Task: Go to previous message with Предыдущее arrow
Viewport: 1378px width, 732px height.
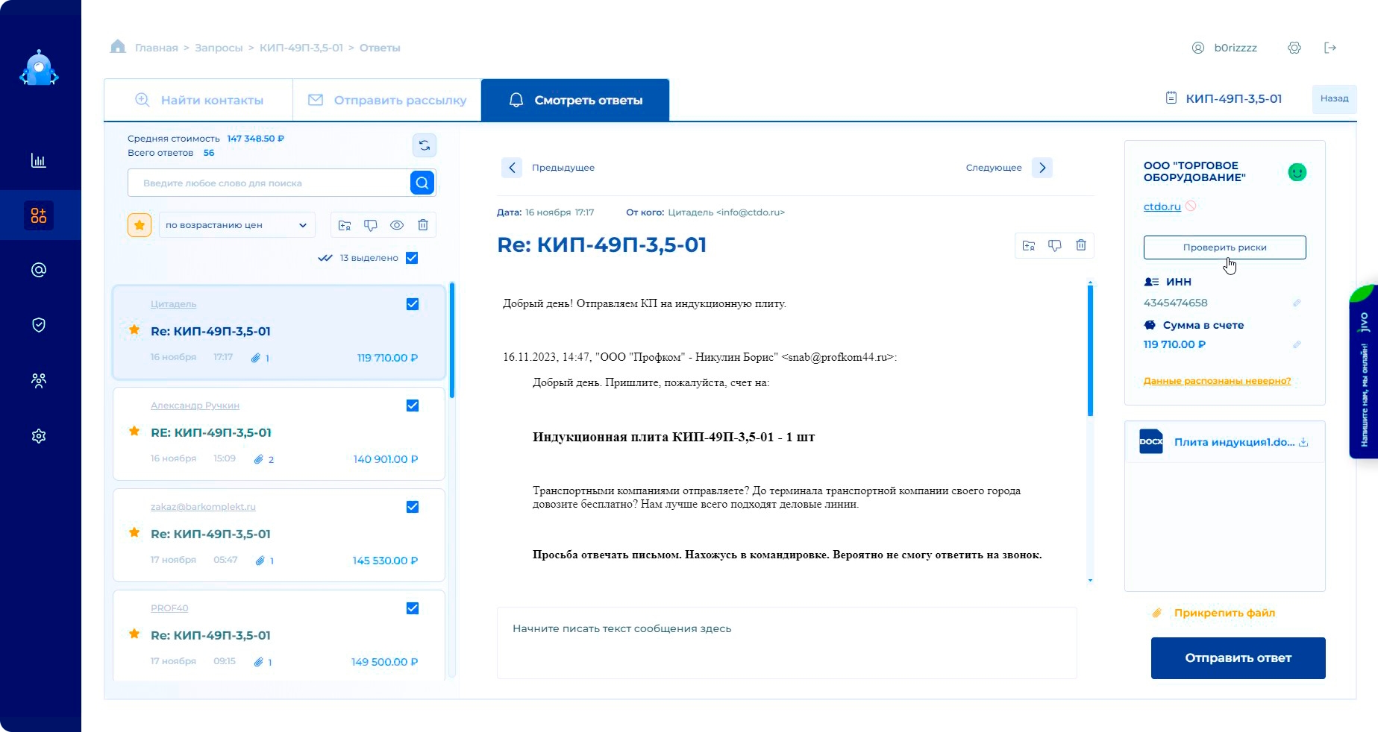Action: coord(512,168)
